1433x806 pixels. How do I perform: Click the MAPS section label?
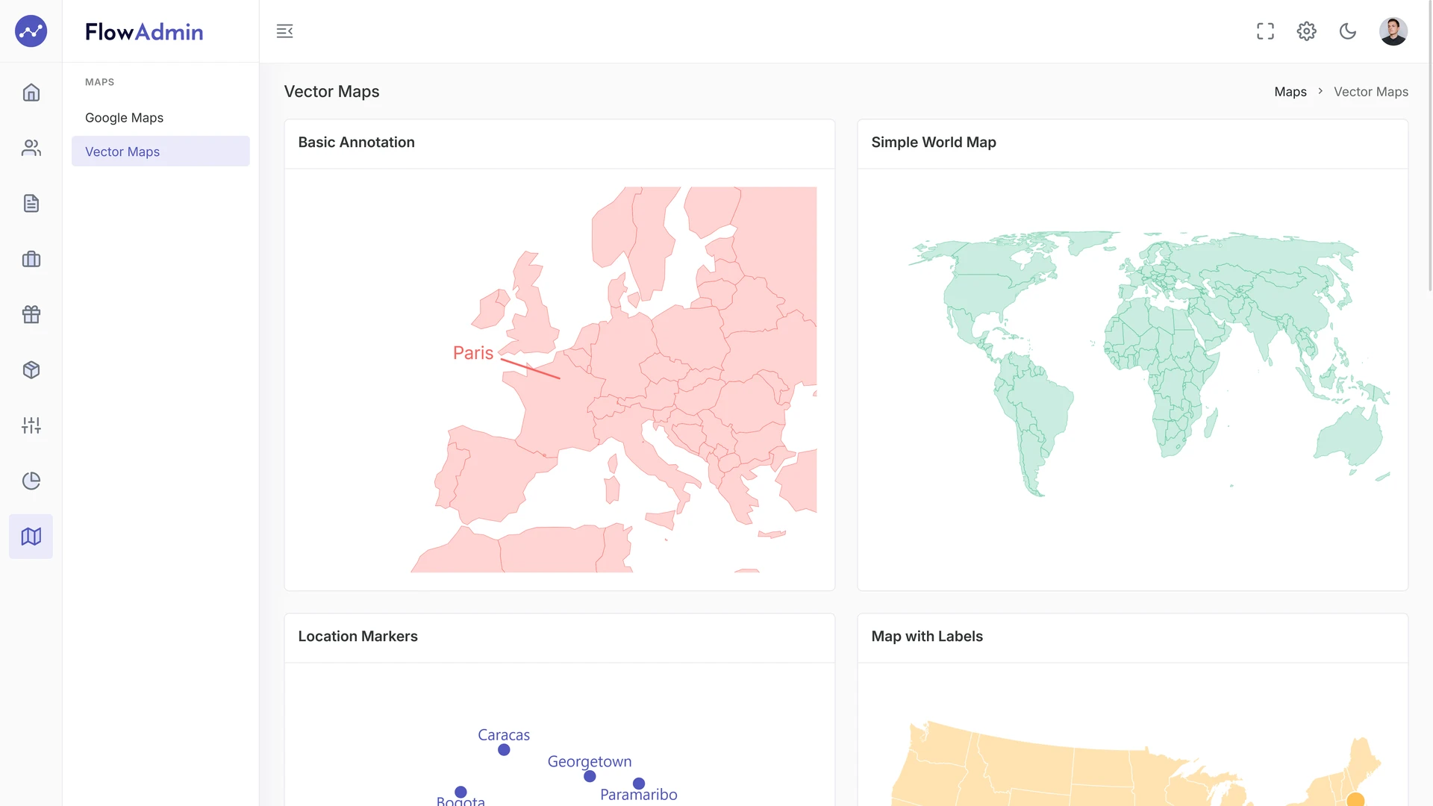99,82
